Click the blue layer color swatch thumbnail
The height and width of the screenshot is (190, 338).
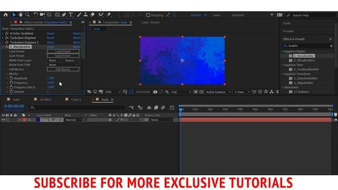tap(38, 120)
